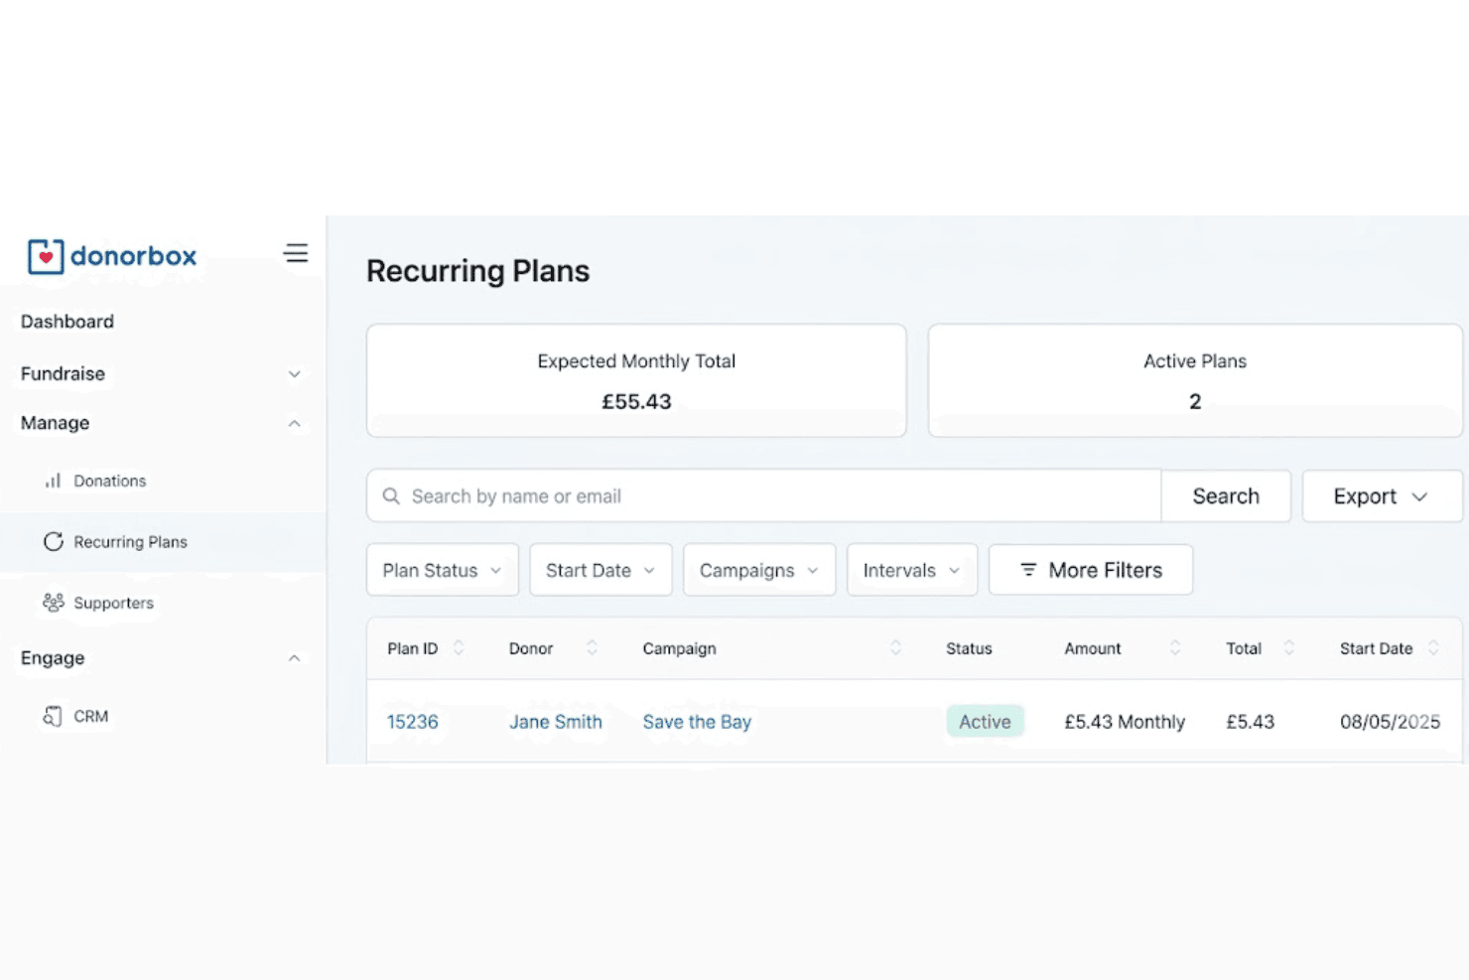1469x980 pixels.
Task: Open plan ID 15236 link
Action: click(x=413, y=722)
